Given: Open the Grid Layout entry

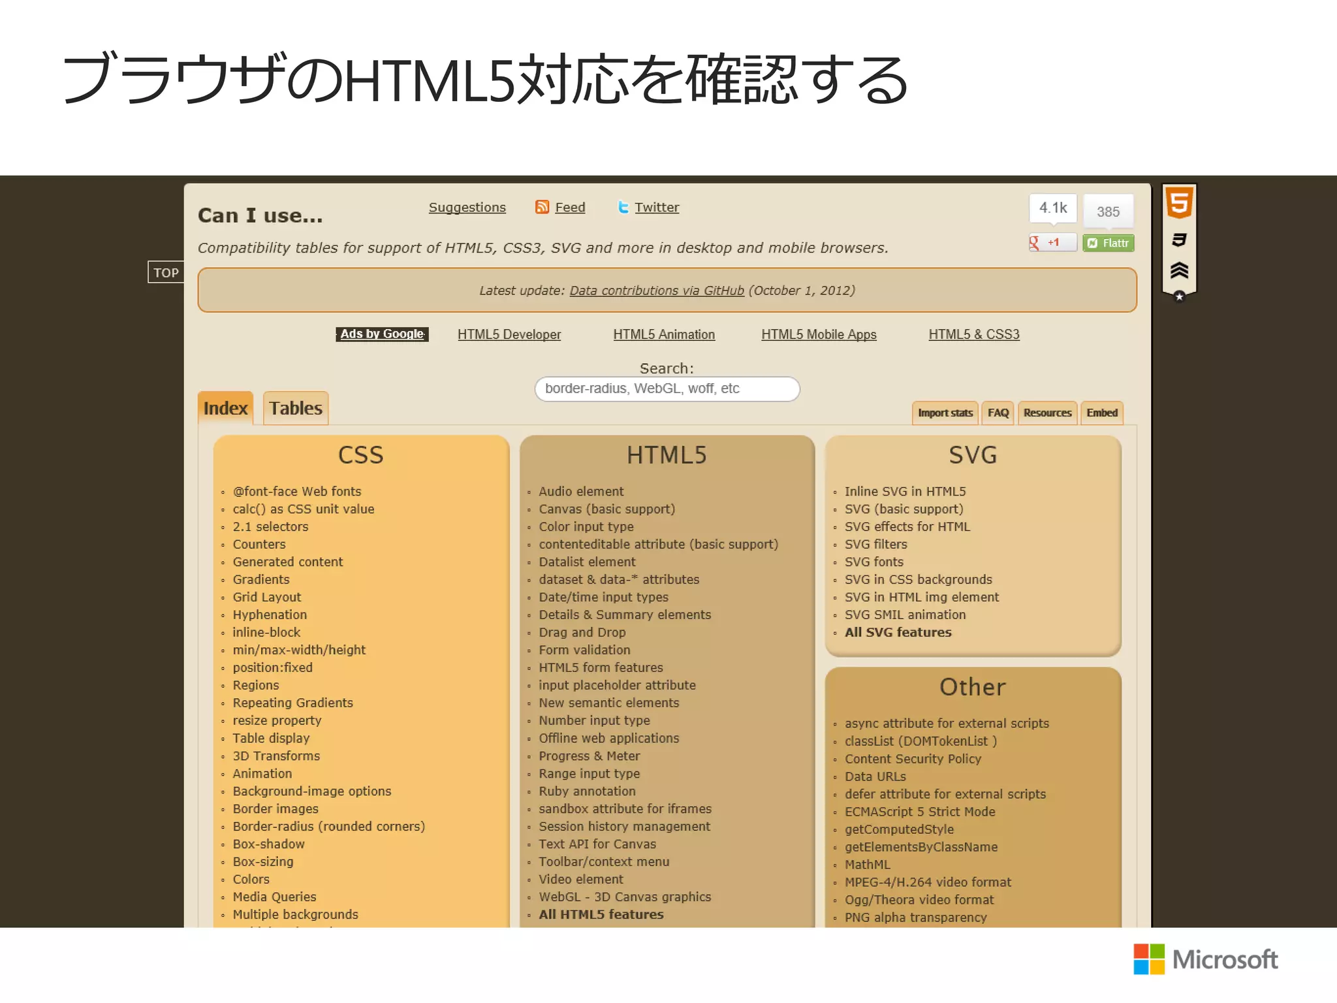Looking at the screenshot, I should [267, 597].
